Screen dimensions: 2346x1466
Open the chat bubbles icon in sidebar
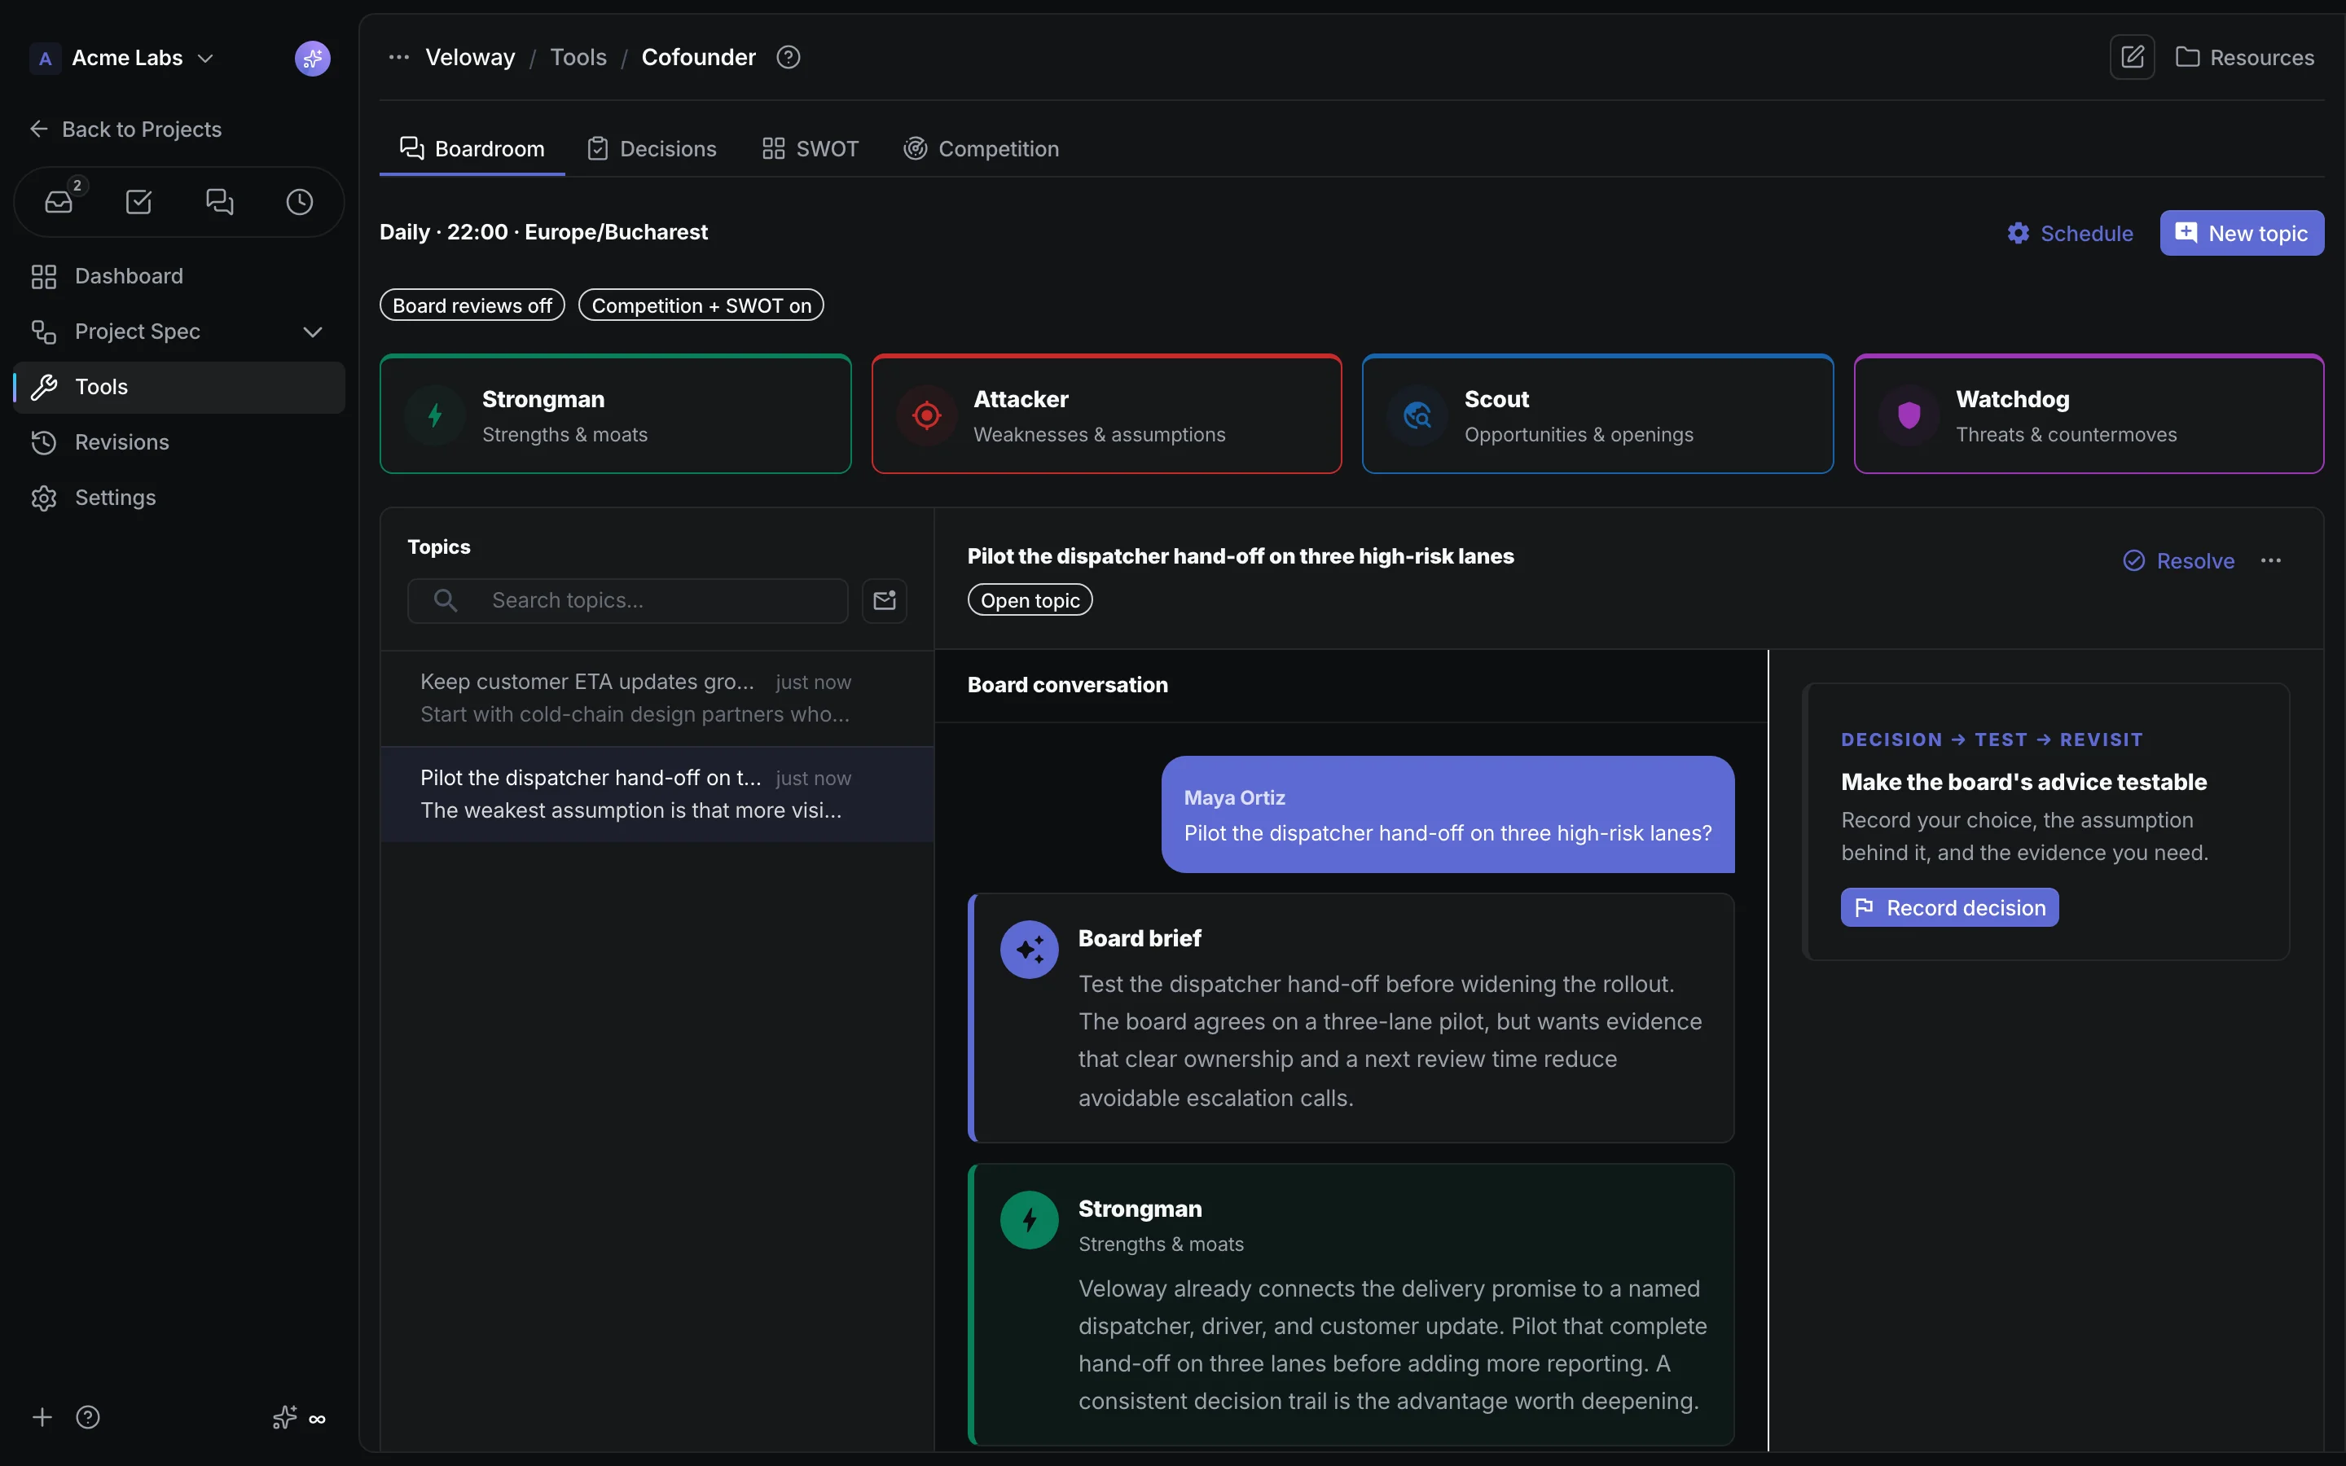(x=220, y=202)
